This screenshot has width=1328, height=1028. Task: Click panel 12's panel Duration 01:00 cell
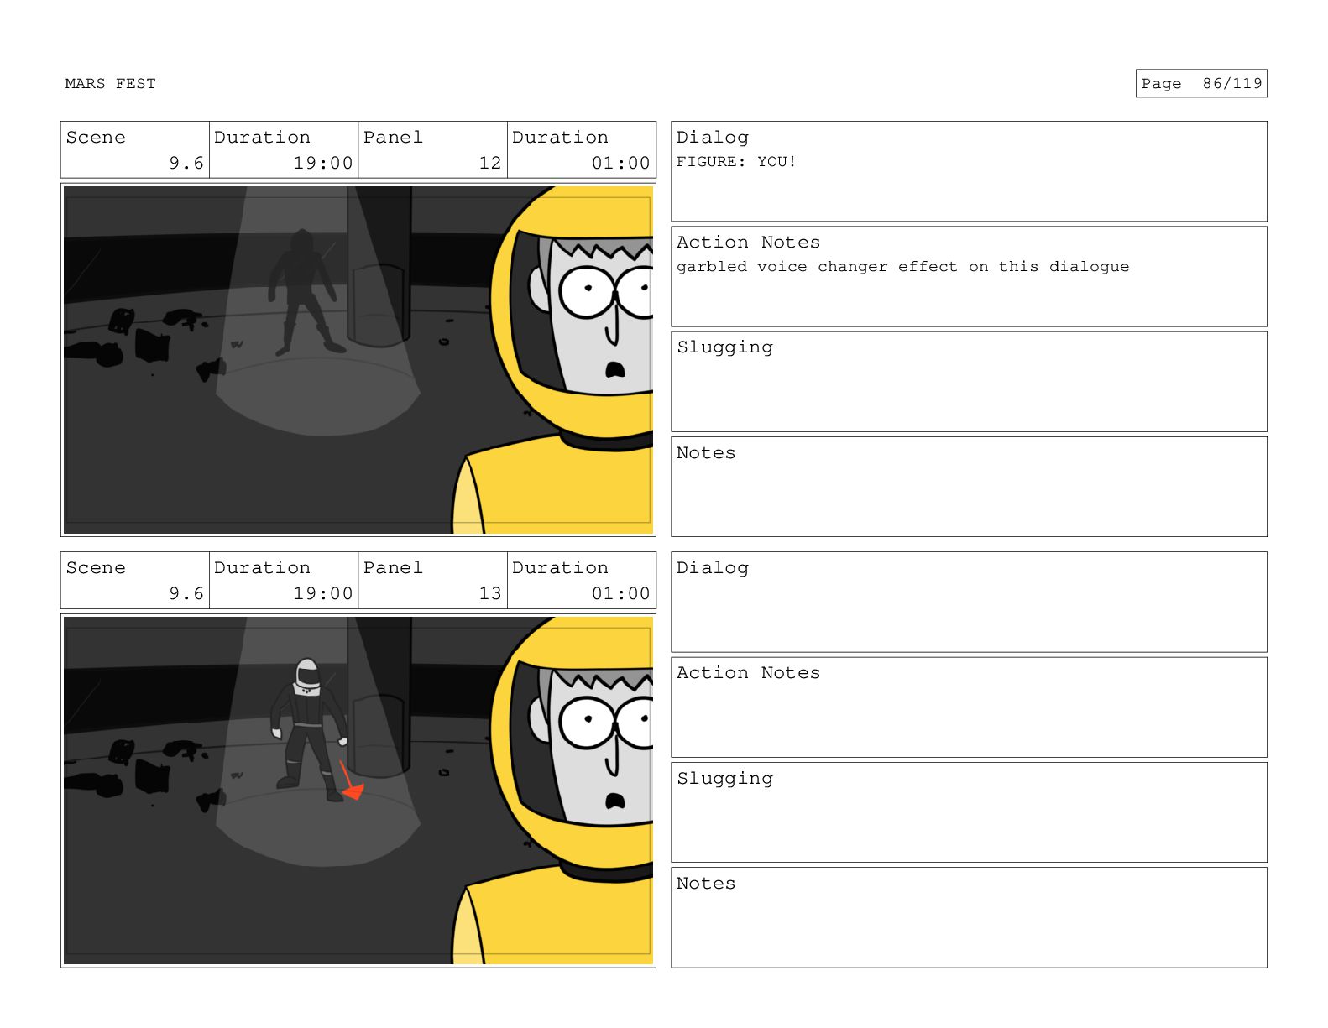(x=582, y=149)
